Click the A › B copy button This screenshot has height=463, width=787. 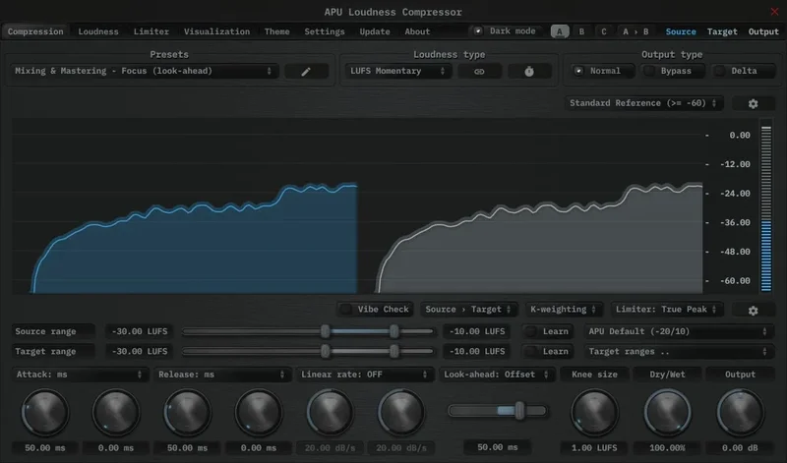pos(636,31)
